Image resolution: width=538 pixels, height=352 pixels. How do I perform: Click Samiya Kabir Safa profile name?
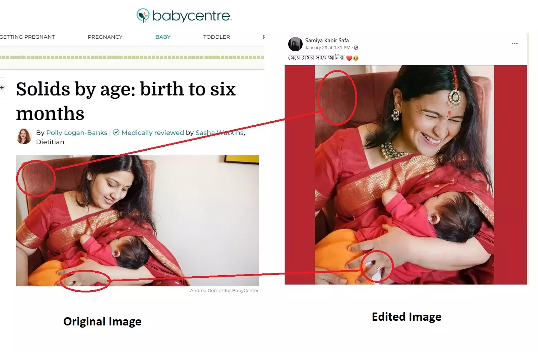point(327,41)
